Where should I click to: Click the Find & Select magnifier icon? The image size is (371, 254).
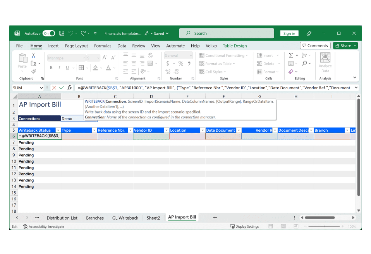pos(305,64)
